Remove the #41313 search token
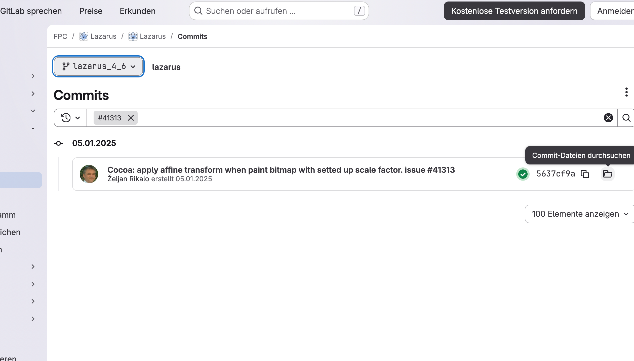 pyautogui.click(x=131, y=118)
